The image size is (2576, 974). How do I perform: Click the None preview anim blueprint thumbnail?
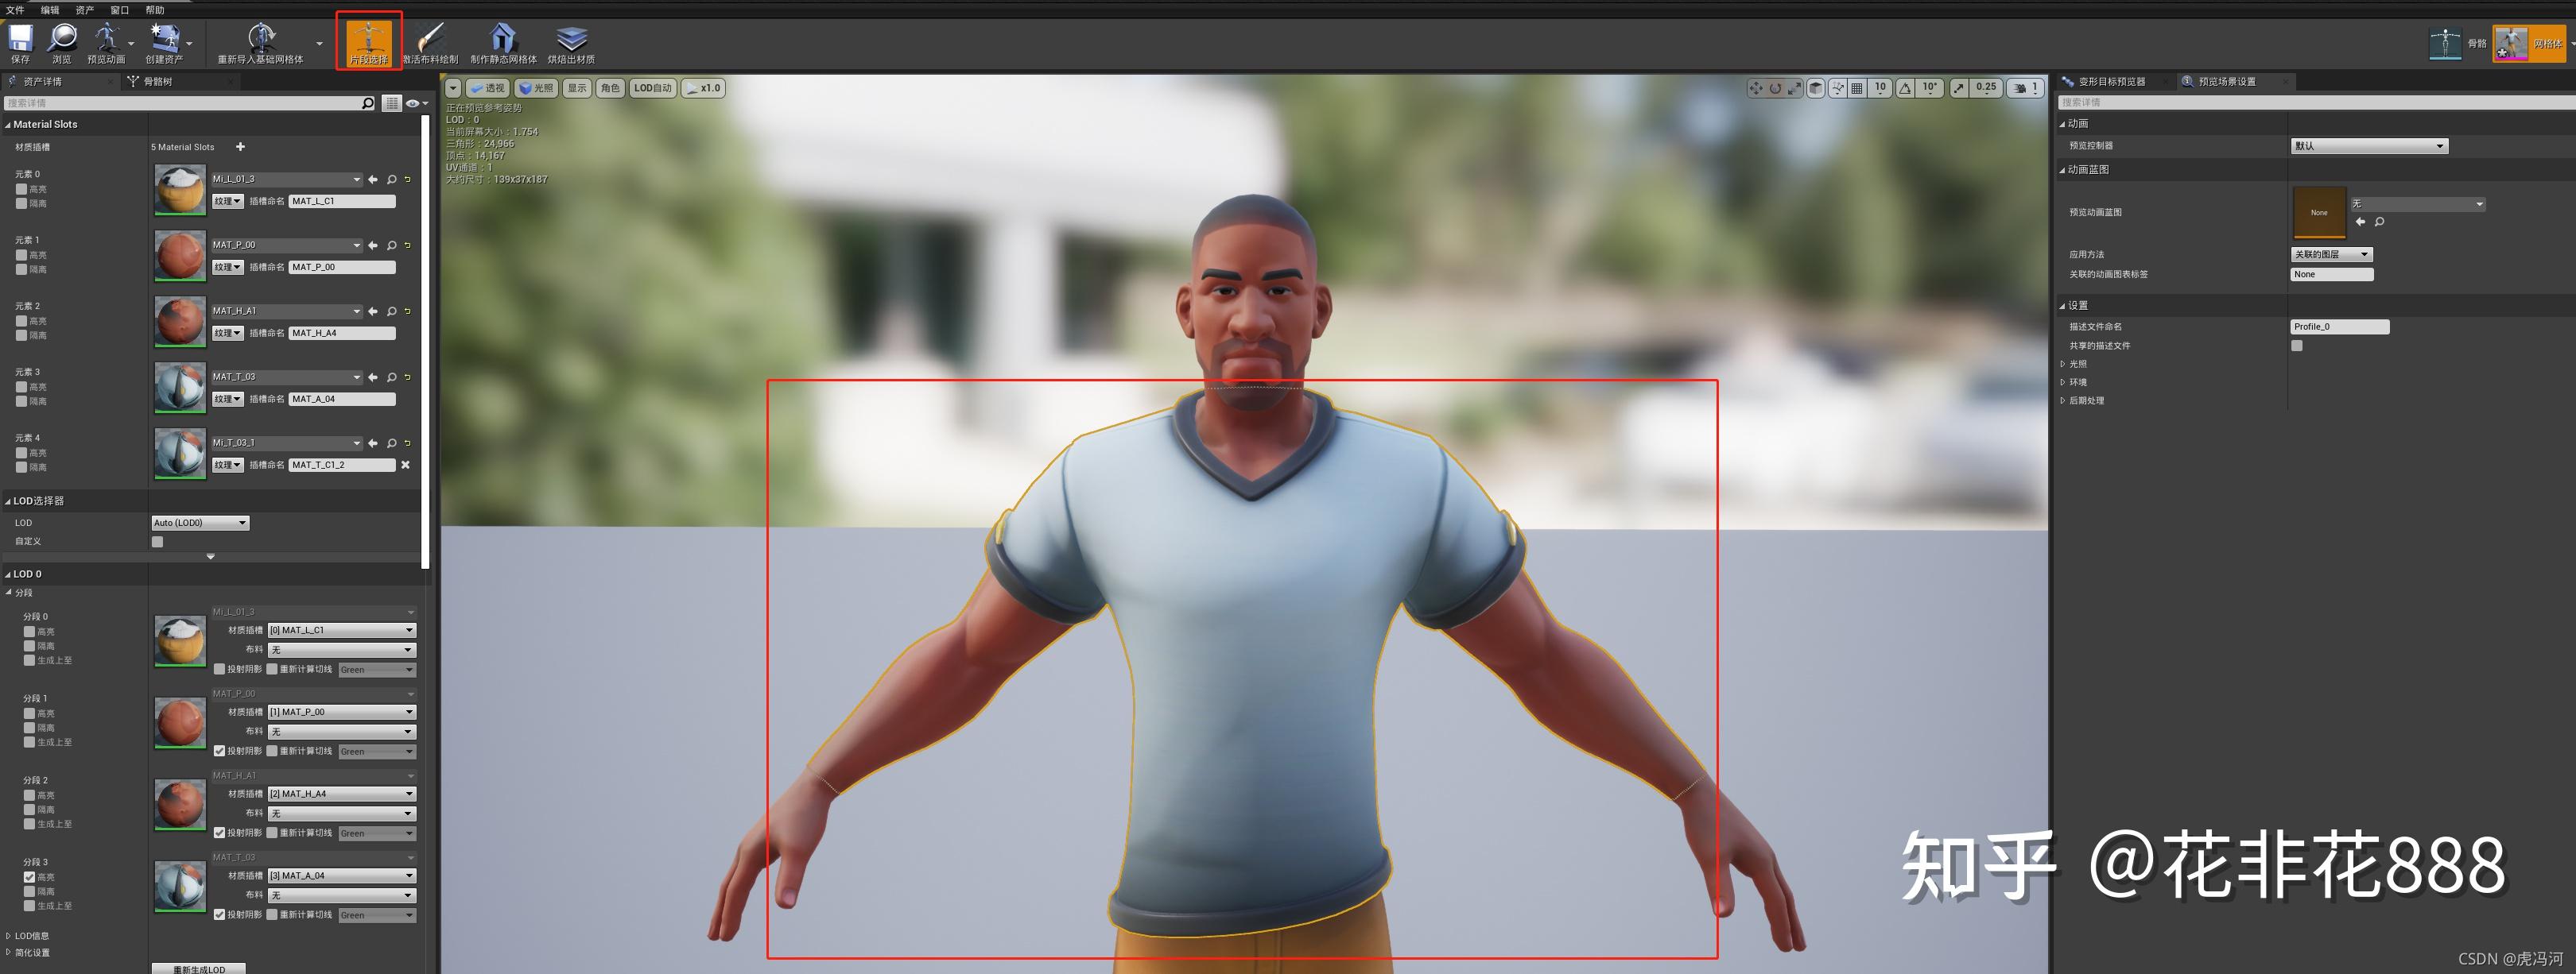coord(2319,213)
